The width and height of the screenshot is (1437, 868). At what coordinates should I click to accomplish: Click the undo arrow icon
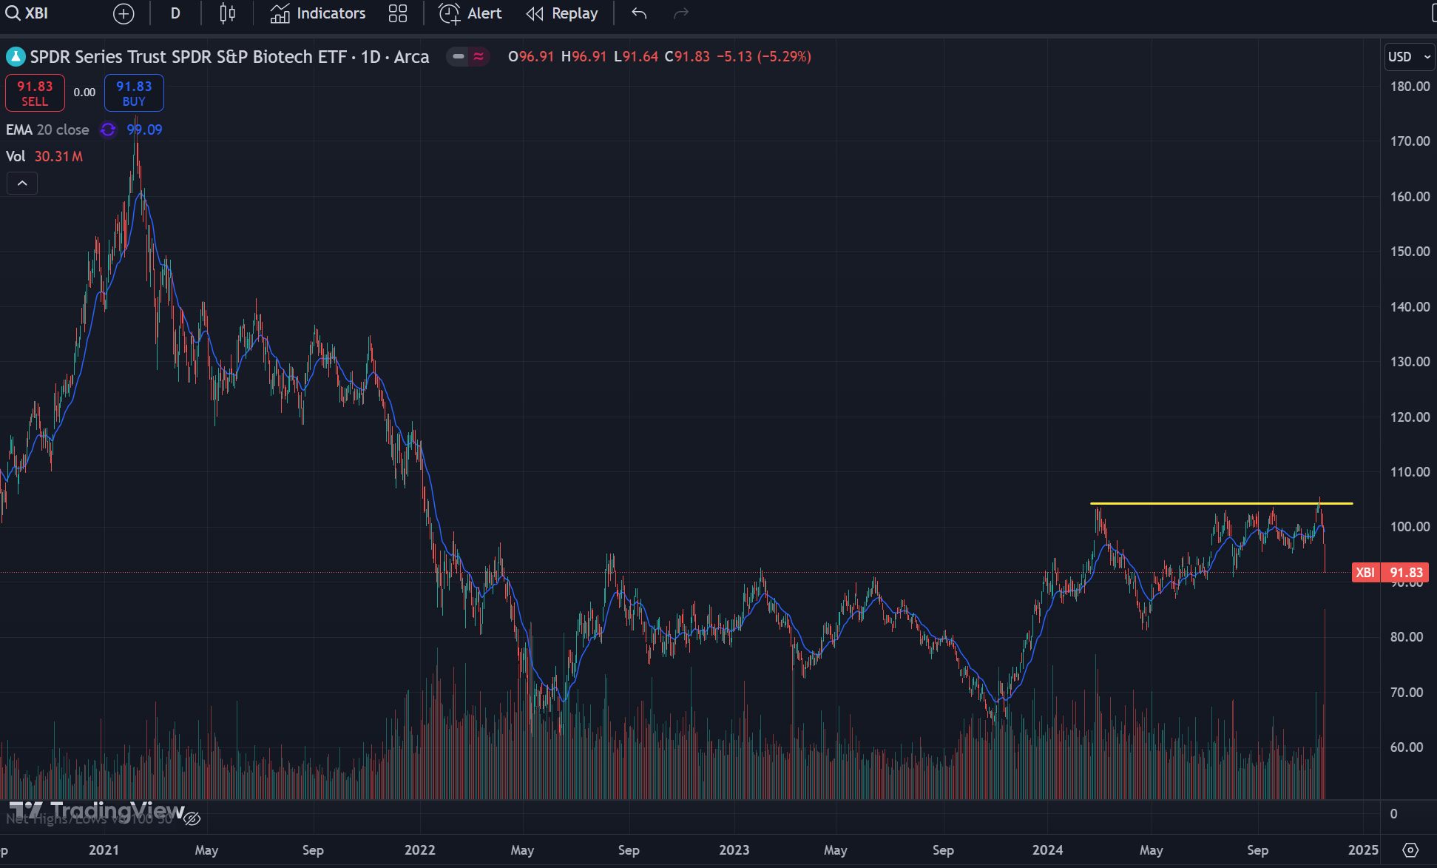(x=640, y=13)
